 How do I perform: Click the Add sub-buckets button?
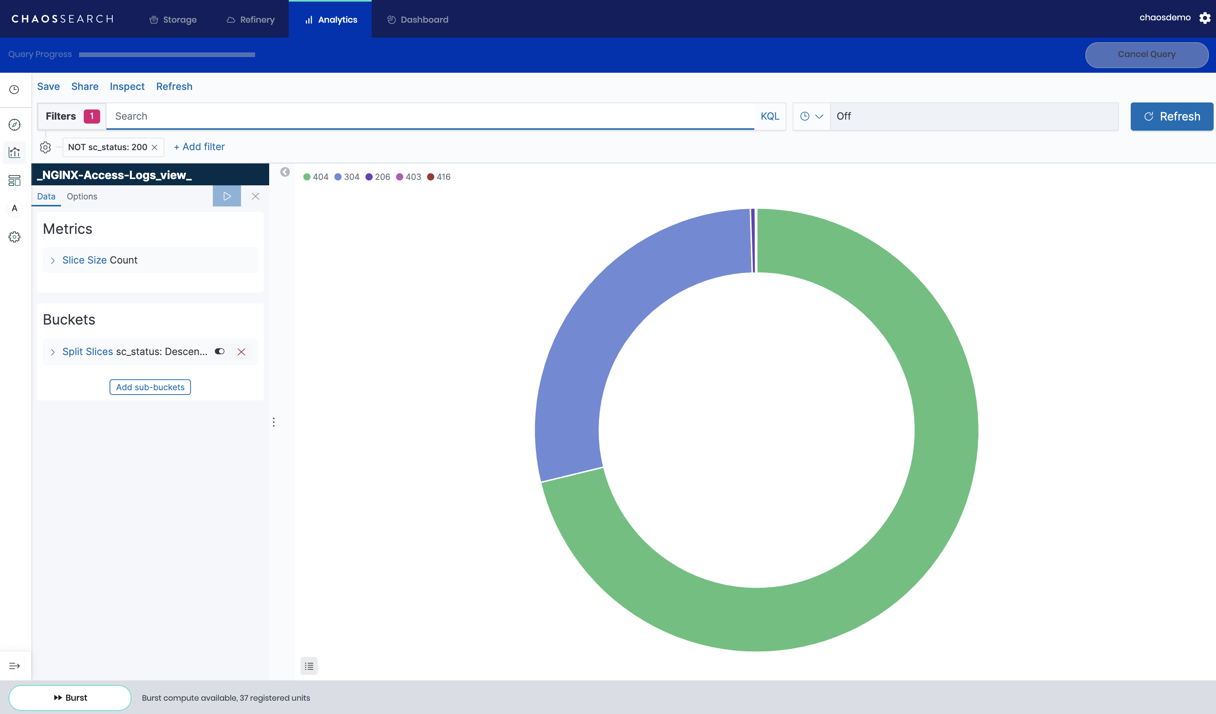pyautogui.click(x=150, y=387)
